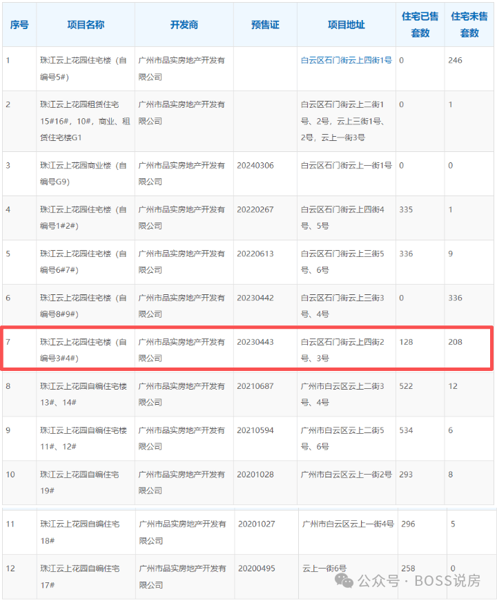The height and width of the screenshot is (601, 497).
Task: Click developer name in row 12
Action: [182, 576]
